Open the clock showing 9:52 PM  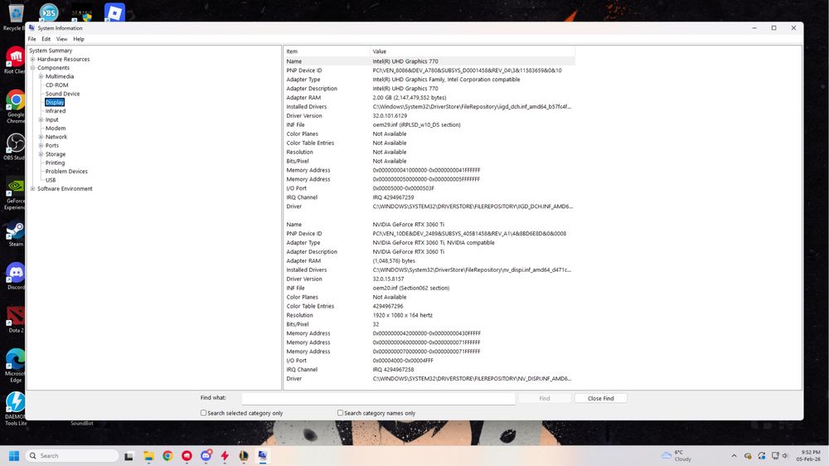click(808, 455)
